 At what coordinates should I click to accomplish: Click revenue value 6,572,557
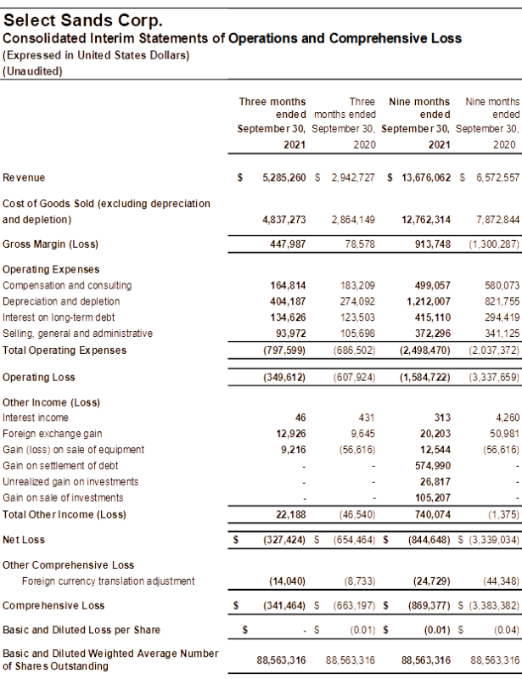coord(497,177)
